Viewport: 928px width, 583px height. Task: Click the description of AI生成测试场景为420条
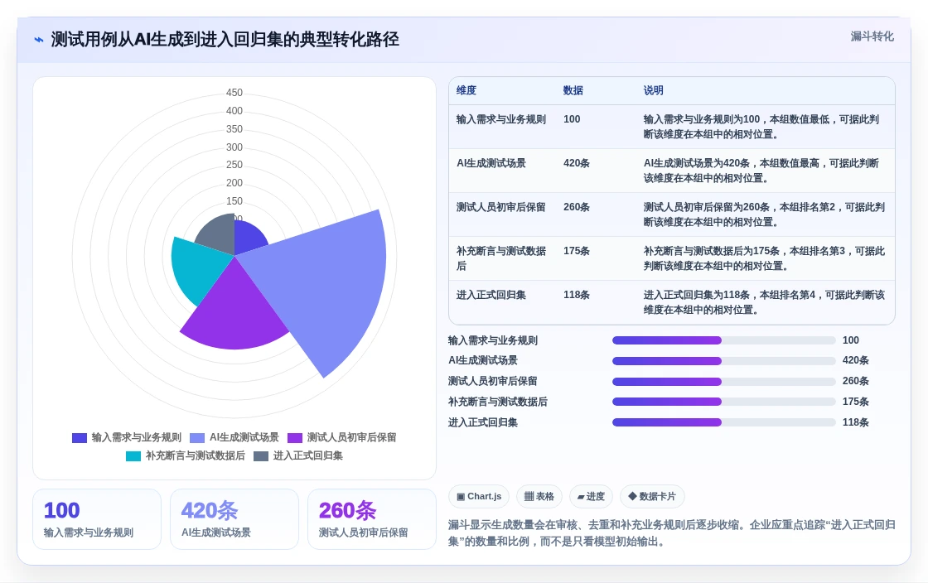(x=761, y=171)
